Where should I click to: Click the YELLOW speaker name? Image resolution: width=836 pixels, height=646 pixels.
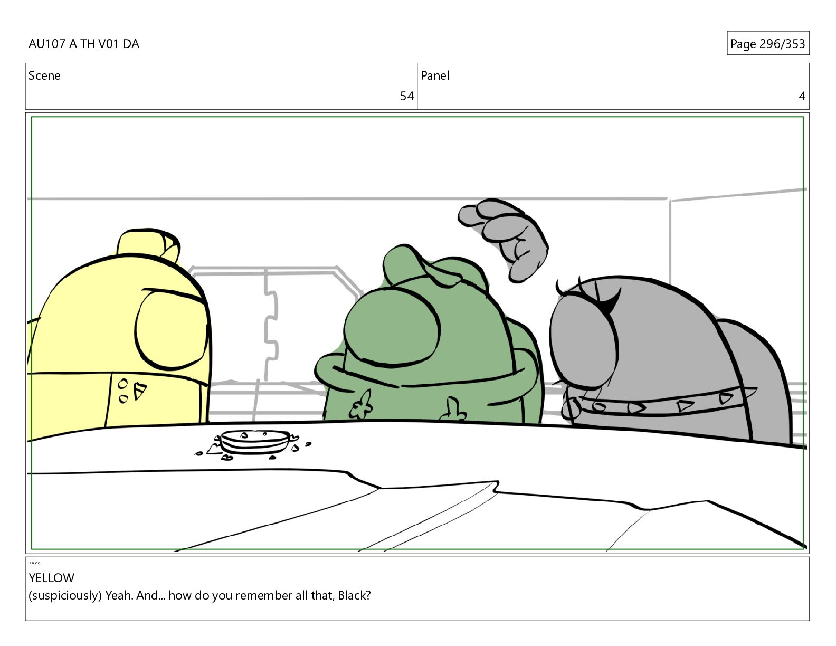click(51, 578)
